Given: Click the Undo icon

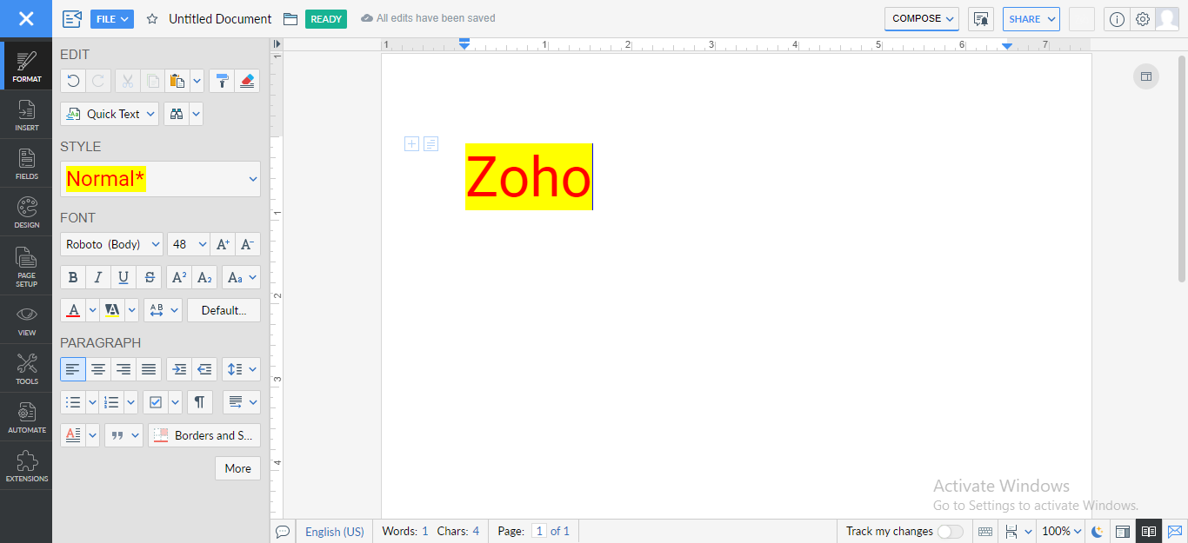Looking at the screenshot, I should click(x=73, y=81).
